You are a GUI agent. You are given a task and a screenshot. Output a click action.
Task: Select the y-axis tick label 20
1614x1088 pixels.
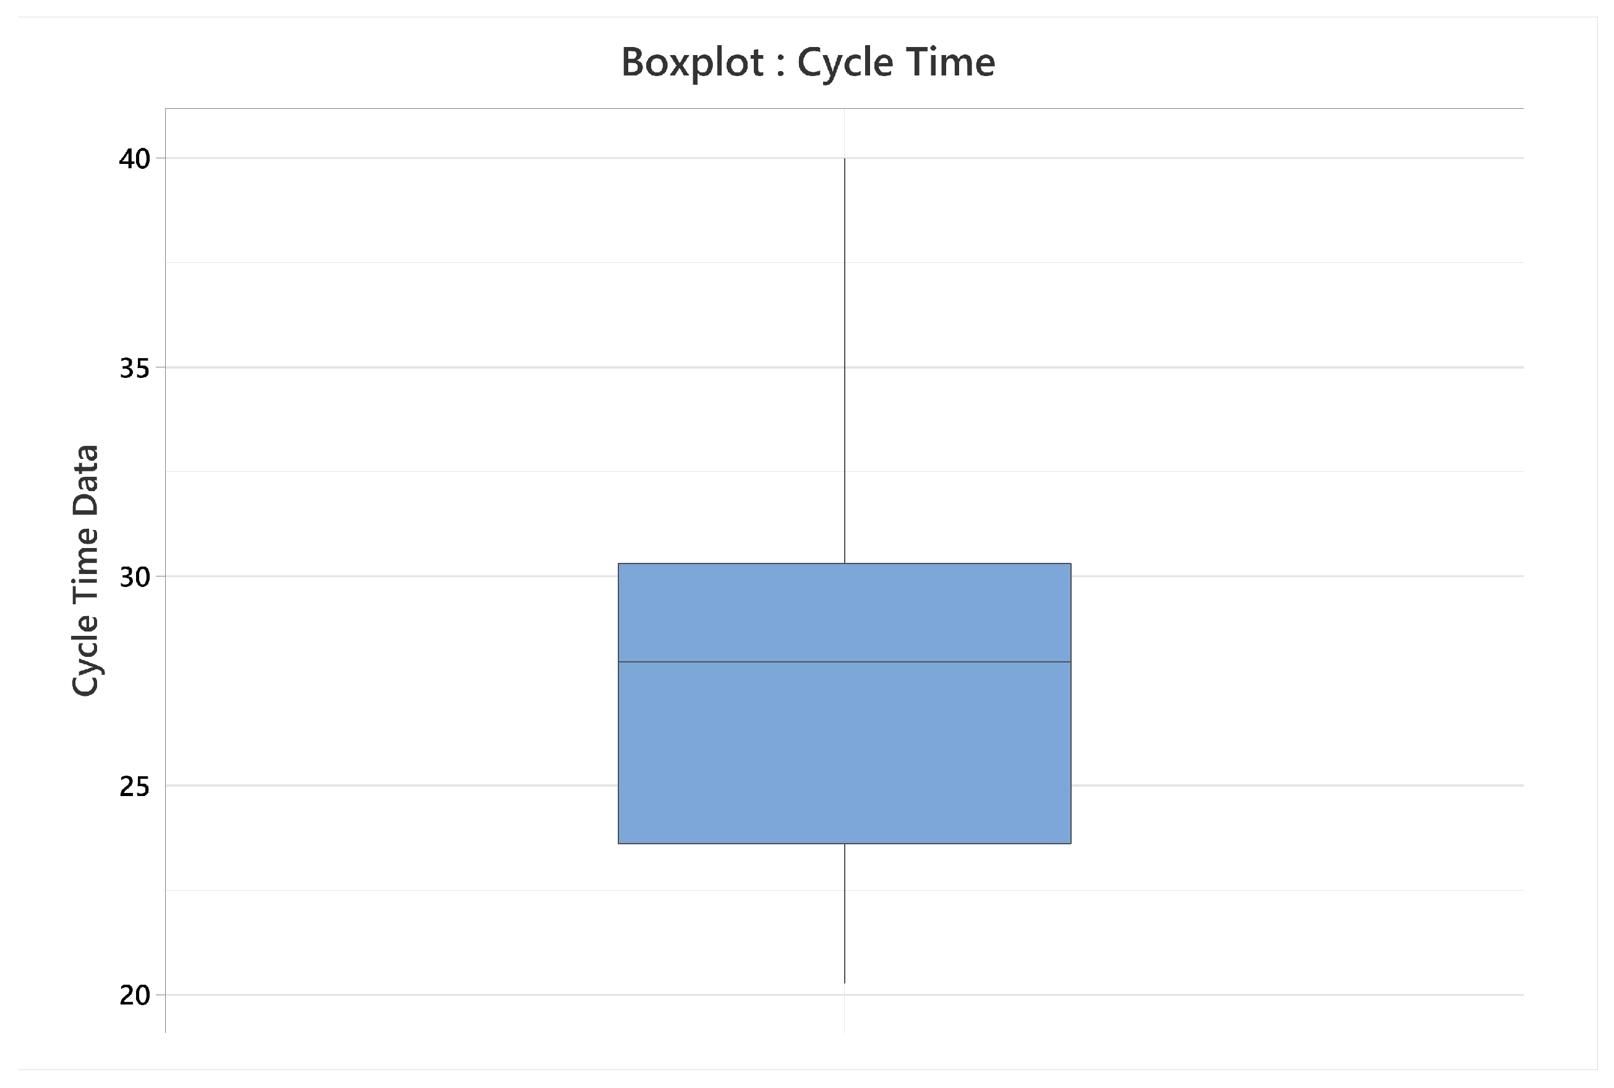(135, 996)
